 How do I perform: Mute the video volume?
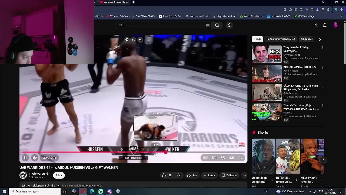[35, 158]
